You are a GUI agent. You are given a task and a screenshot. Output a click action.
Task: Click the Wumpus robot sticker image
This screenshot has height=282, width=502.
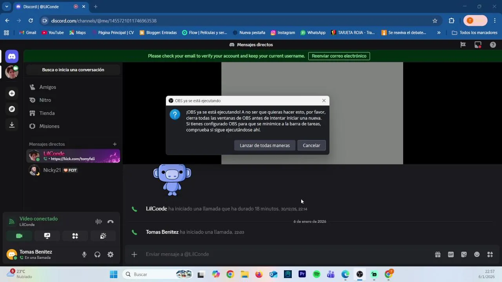click(172, 180)
